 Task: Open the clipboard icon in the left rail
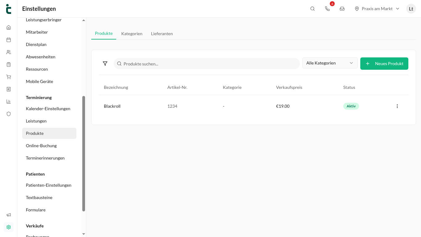pos(9,64)
